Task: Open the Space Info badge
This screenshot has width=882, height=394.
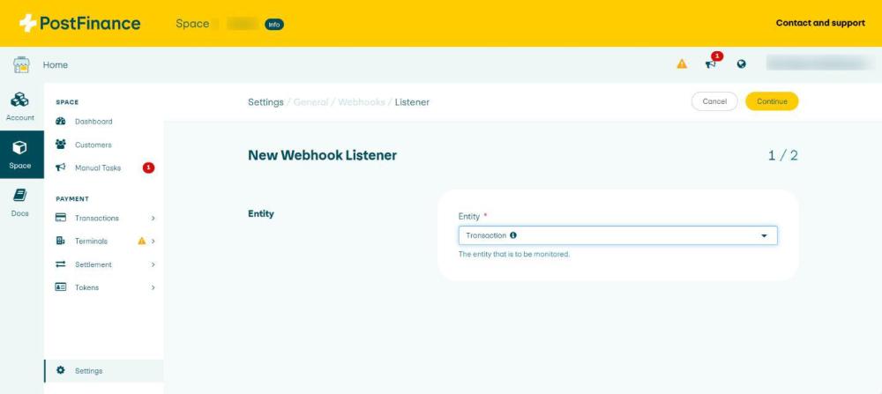Action: click(x=274, y=24)
